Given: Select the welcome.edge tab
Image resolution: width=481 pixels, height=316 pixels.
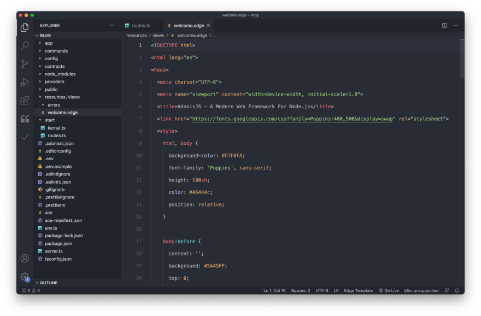Looking at the screenshot, I should coord(189,26).
